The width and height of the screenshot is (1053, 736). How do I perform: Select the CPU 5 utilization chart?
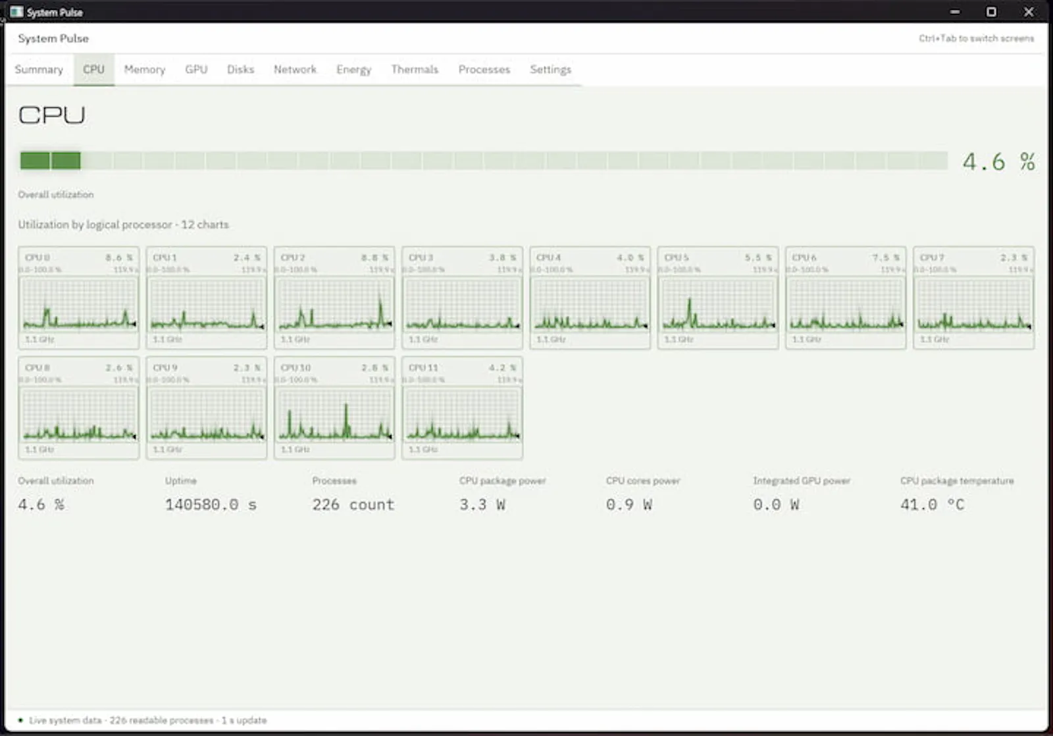(x=718, y=298)
